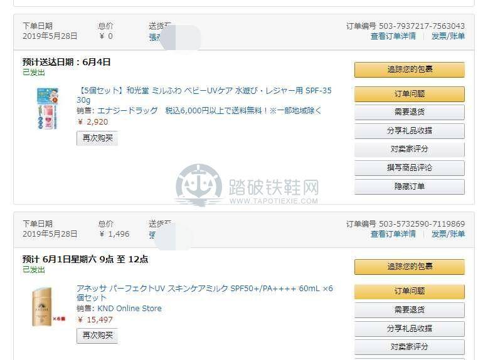Open 查看订单详情 for order 503-7937217-7563043
Image resolution: width=483 pixels, height=360 pixels.
[x=393, y=36]
